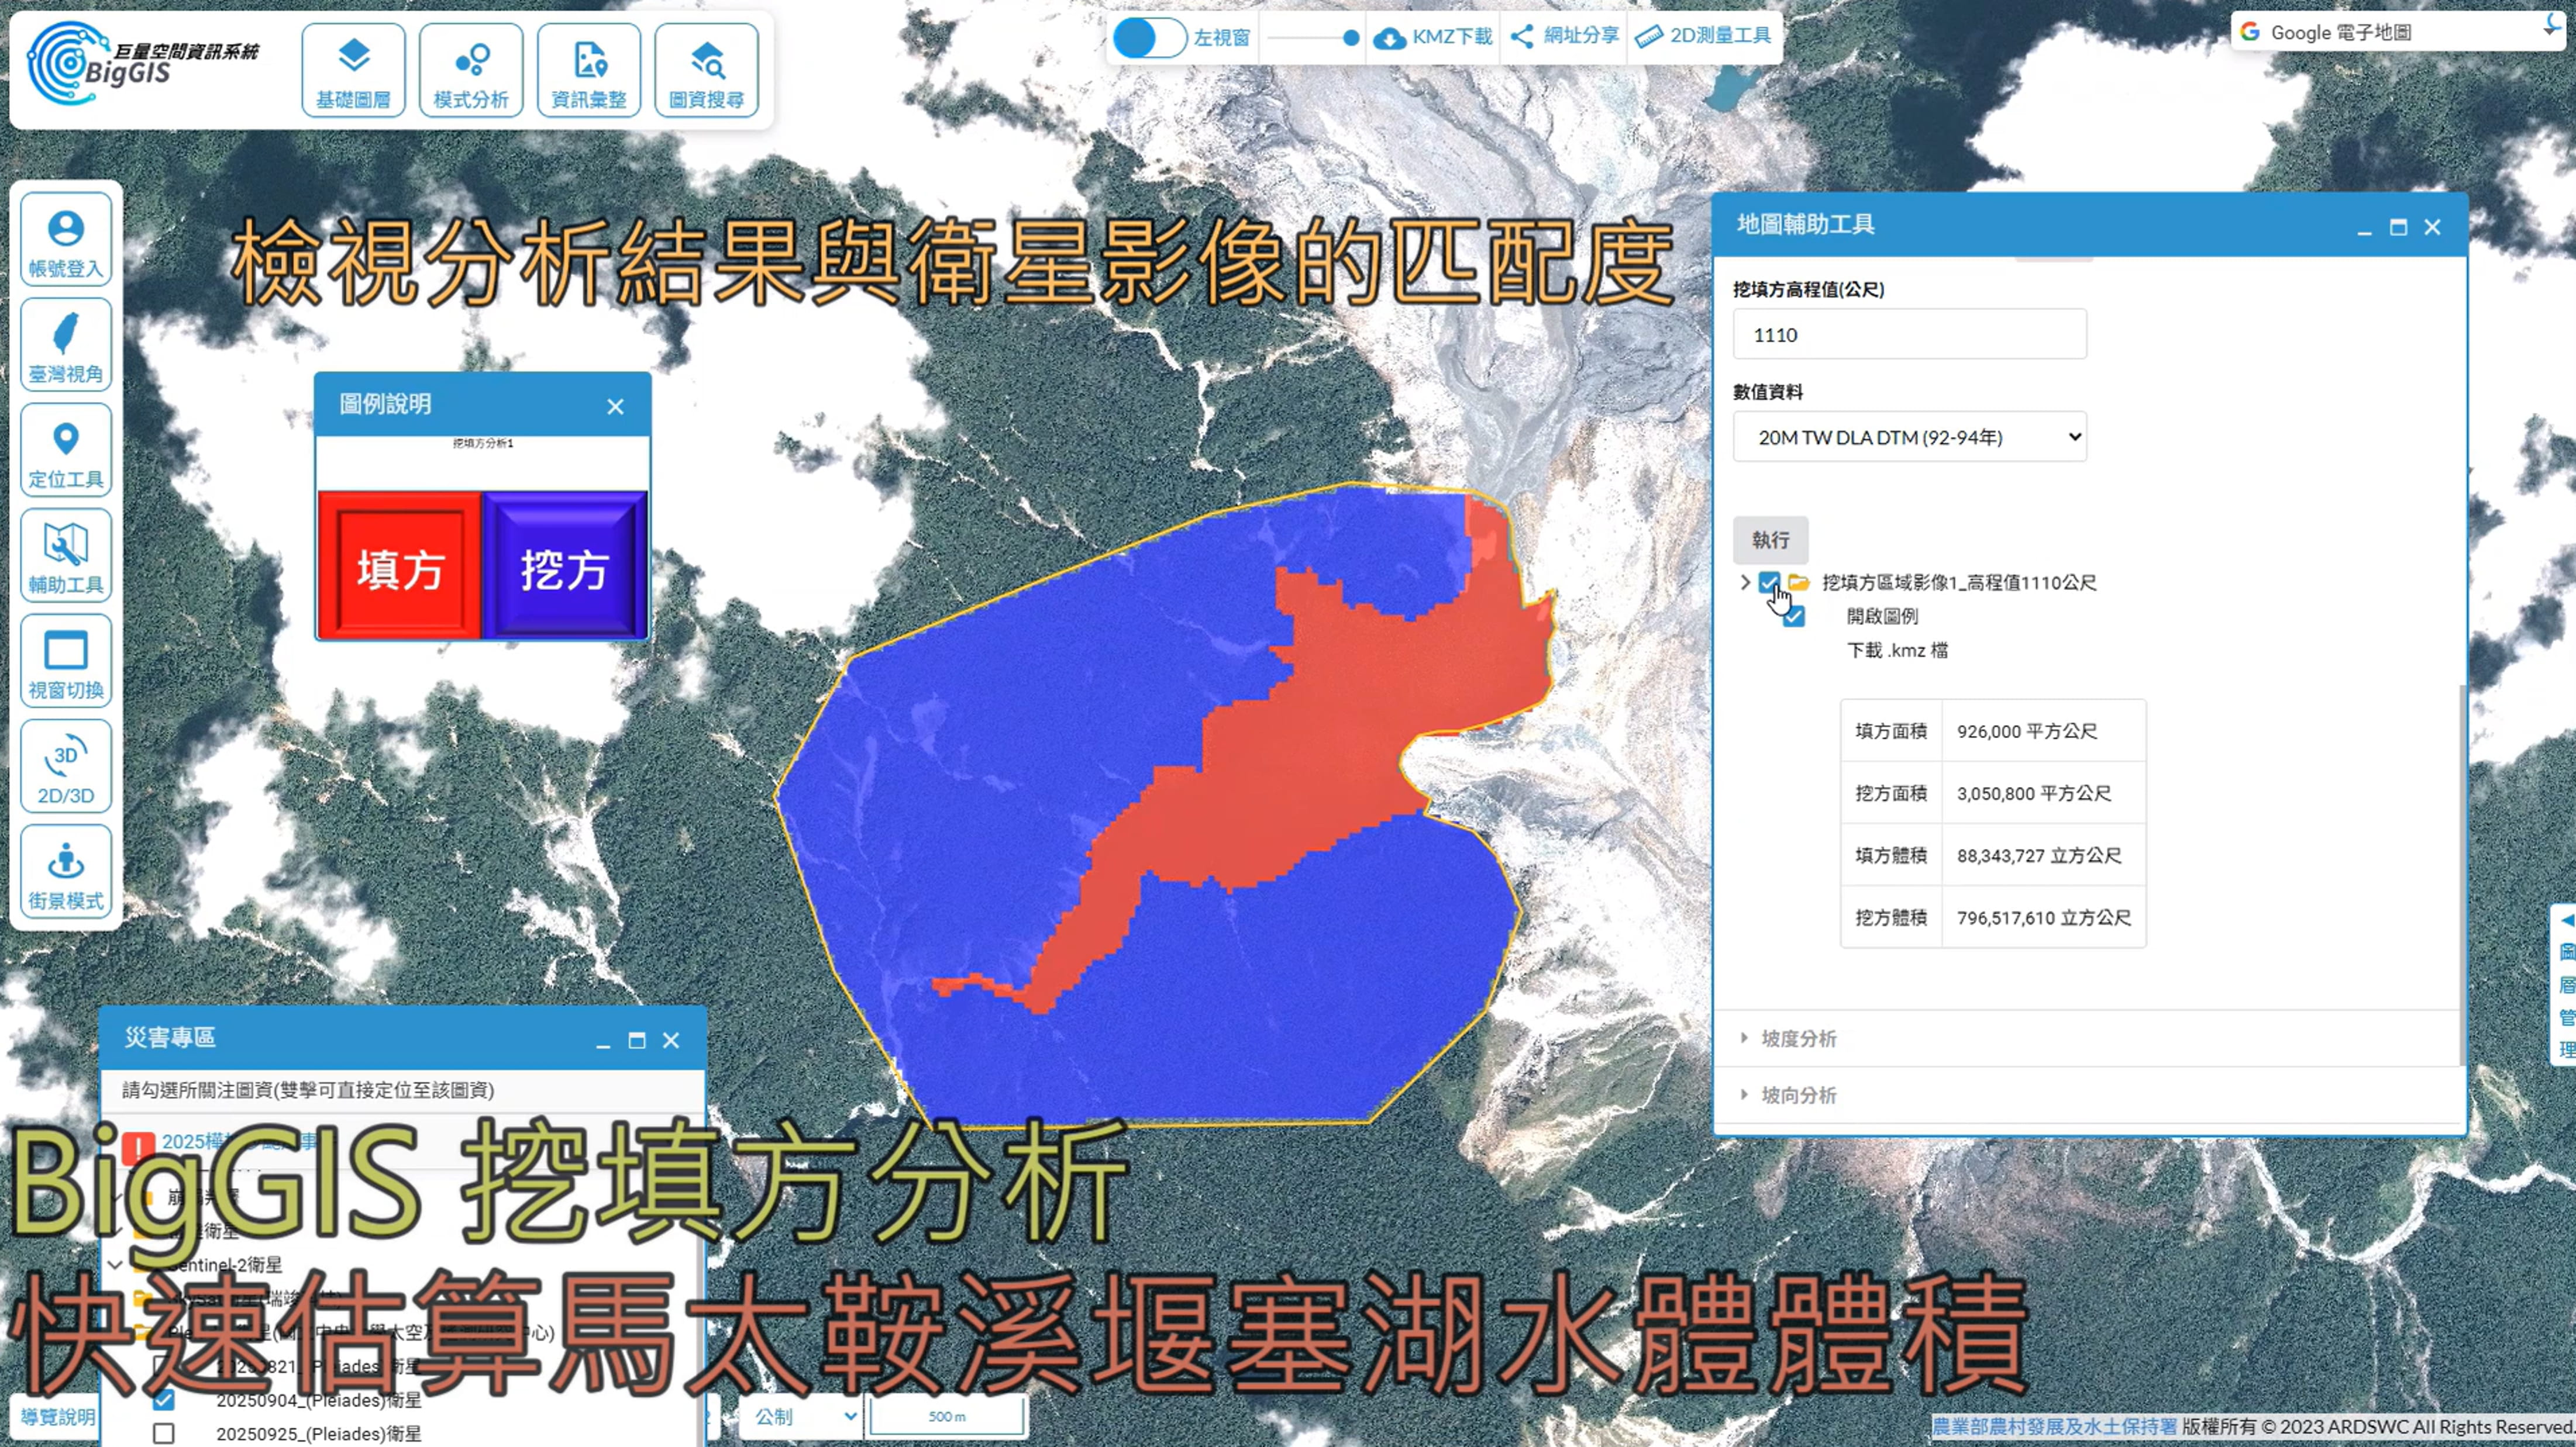Open the 帳號登入 account login
Viewport: 2576px width, 1447px height.
(66, 241)
